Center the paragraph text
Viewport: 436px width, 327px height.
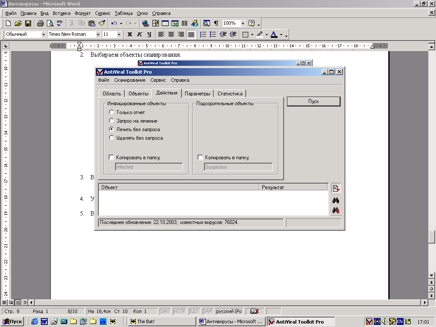pos(171,34)
